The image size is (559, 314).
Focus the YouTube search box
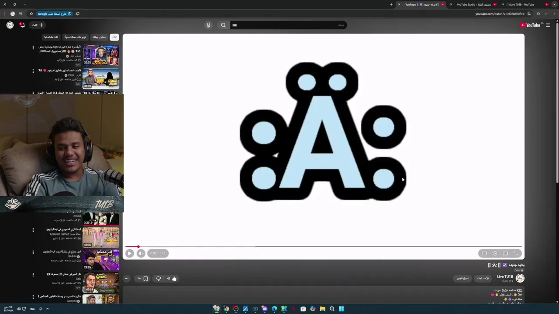coord(288,25)
